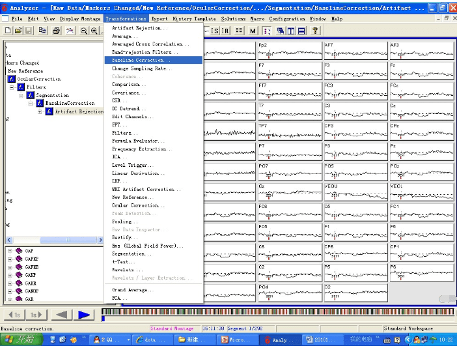Expand the GAKR book item
Viewport: 457px width, 348px height.
click(10, 283)
